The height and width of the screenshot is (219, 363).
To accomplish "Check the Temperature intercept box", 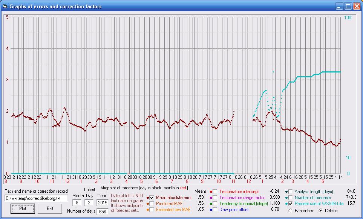I will (215, 192).
